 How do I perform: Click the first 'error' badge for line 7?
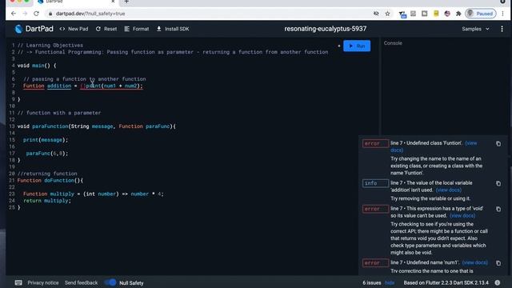coord(375,144)
